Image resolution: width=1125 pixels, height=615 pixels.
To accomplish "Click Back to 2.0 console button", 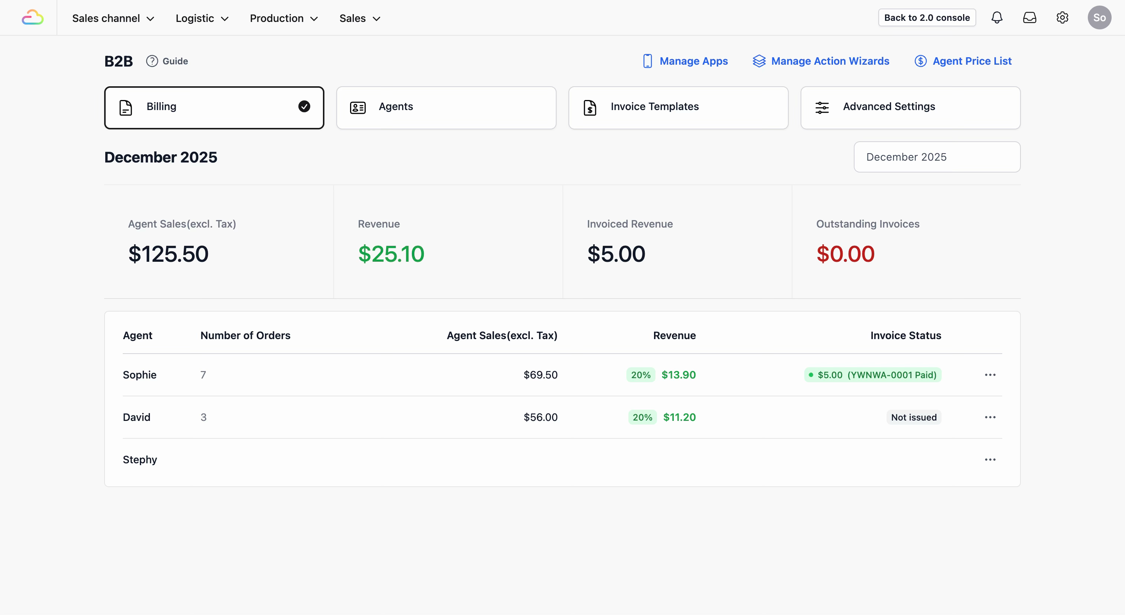I will 926,18.
